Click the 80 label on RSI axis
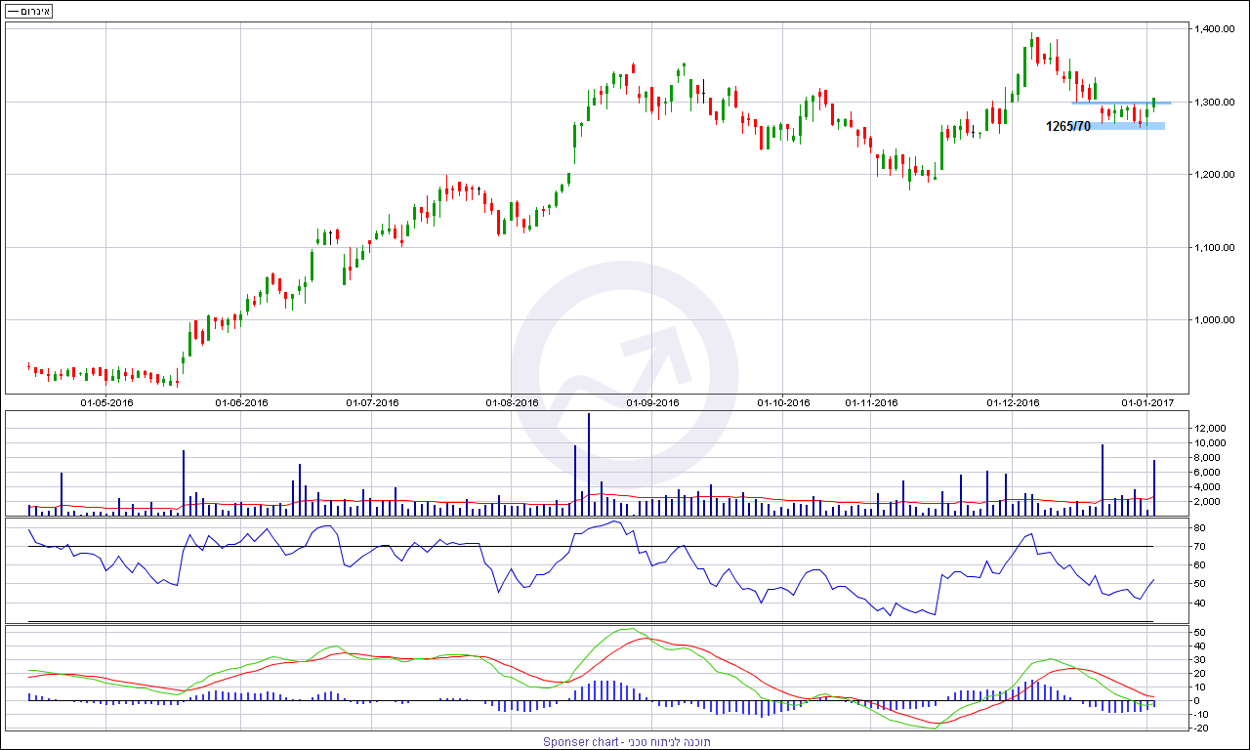 point(1199,528)
